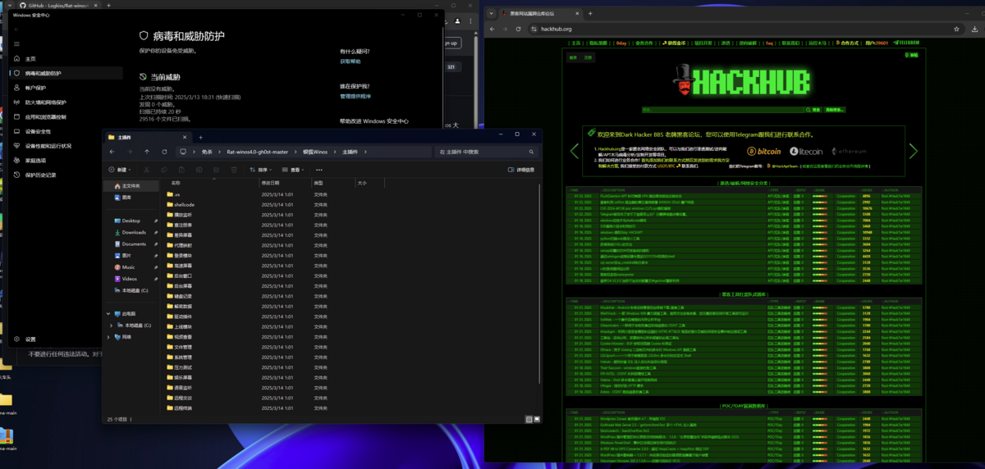This screenshot has height=469, width=985.
Task: Select Downloads in Explorer quick access
Action: tap(134, 232)
